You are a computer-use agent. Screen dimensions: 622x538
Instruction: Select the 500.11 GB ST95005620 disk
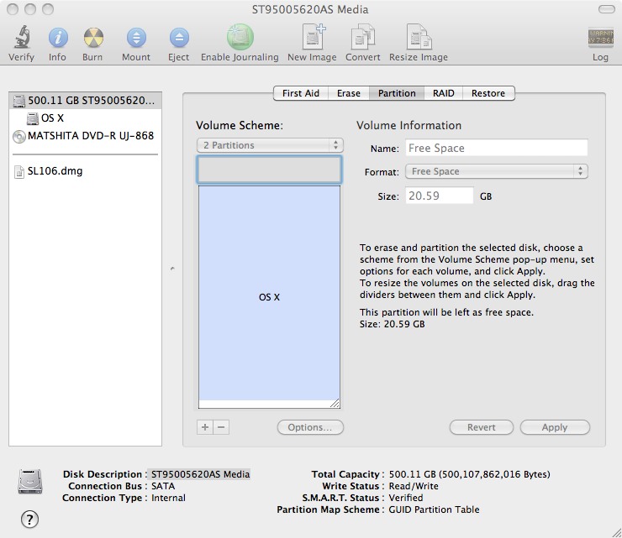(x=85, y=101)
